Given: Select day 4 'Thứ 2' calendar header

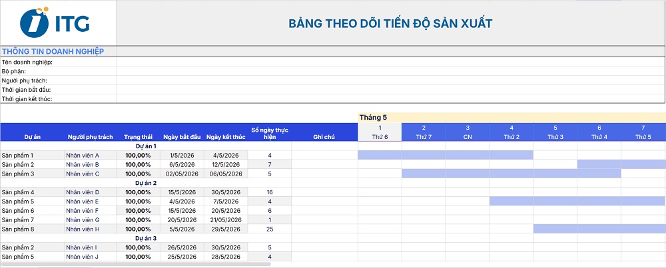Looking at the screenshot, I should (511, 132).
